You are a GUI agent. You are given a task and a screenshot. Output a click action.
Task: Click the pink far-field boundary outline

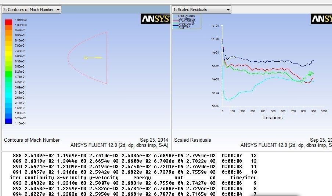87,58
